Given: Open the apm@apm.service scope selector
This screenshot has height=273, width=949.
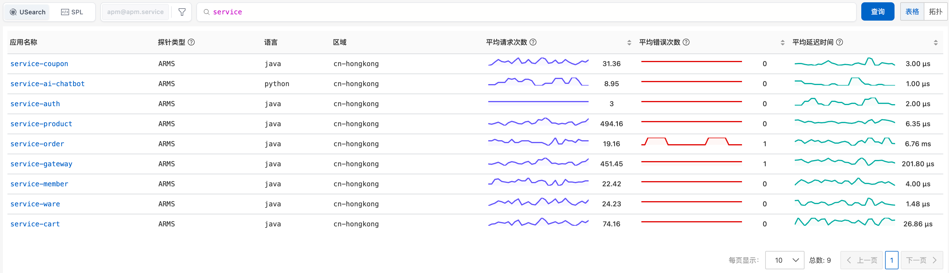Looking at the screenshot, I should [135, 12].
